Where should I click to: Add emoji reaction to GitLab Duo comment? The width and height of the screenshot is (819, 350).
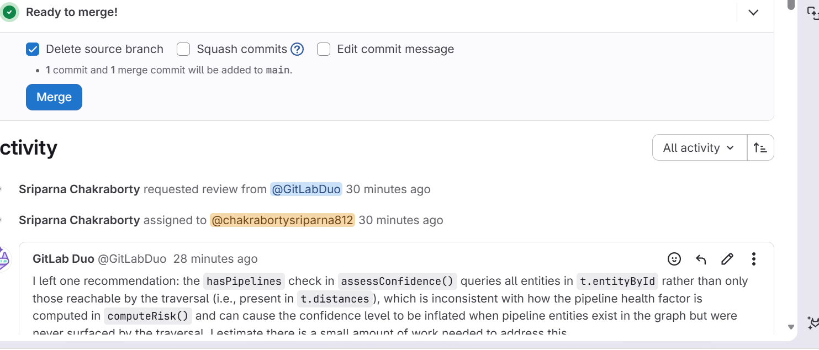674,259
